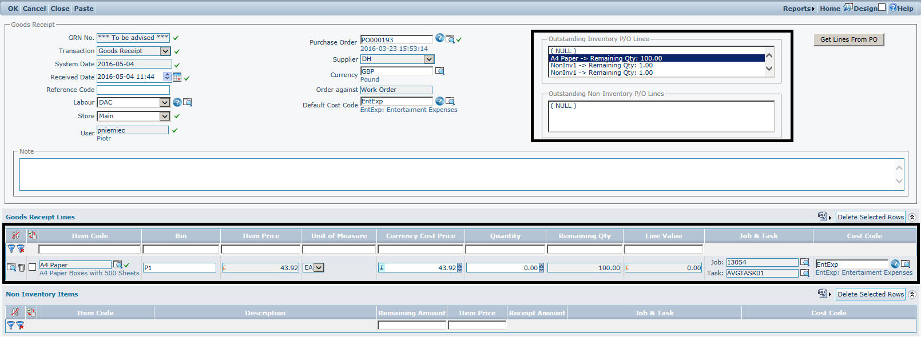Click Paste in the top toolbar

pyautogui.click(x=84, y=9)
